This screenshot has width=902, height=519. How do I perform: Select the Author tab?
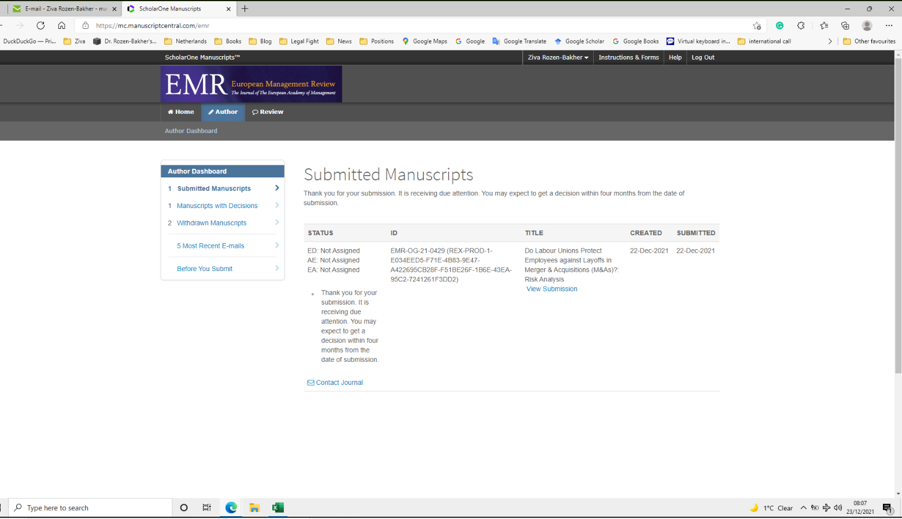tap(223, 112)
